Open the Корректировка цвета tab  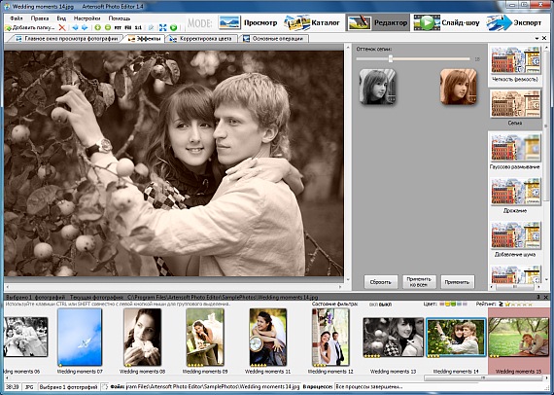[200, 39]
